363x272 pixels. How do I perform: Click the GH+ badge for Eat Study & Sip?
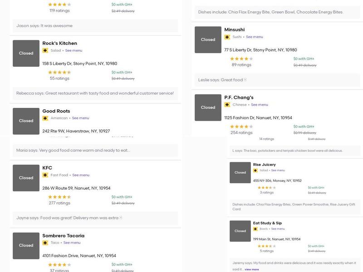click(255, 229)
